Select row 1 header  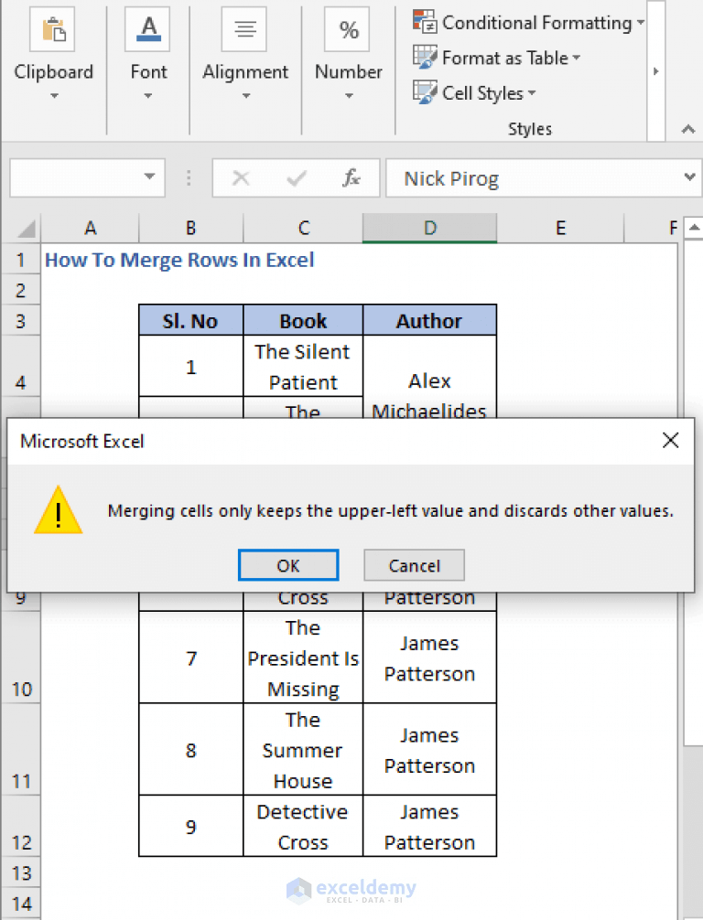click(x=20, y=260)
